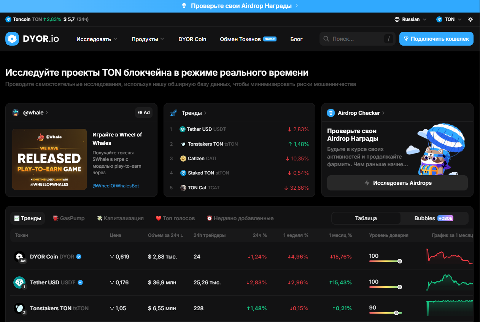Click the verified badge next to DYOR Coin

pos(79,257)
